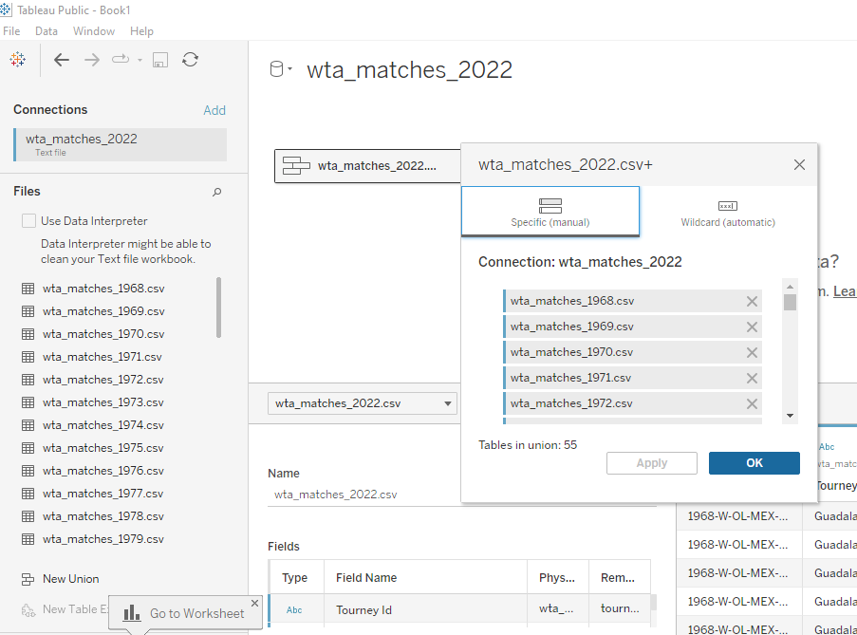The height and width of the screenshot is (635, 857).
Task: Click the New Union icon in sidebar
Action: click(x=28, y=579)
